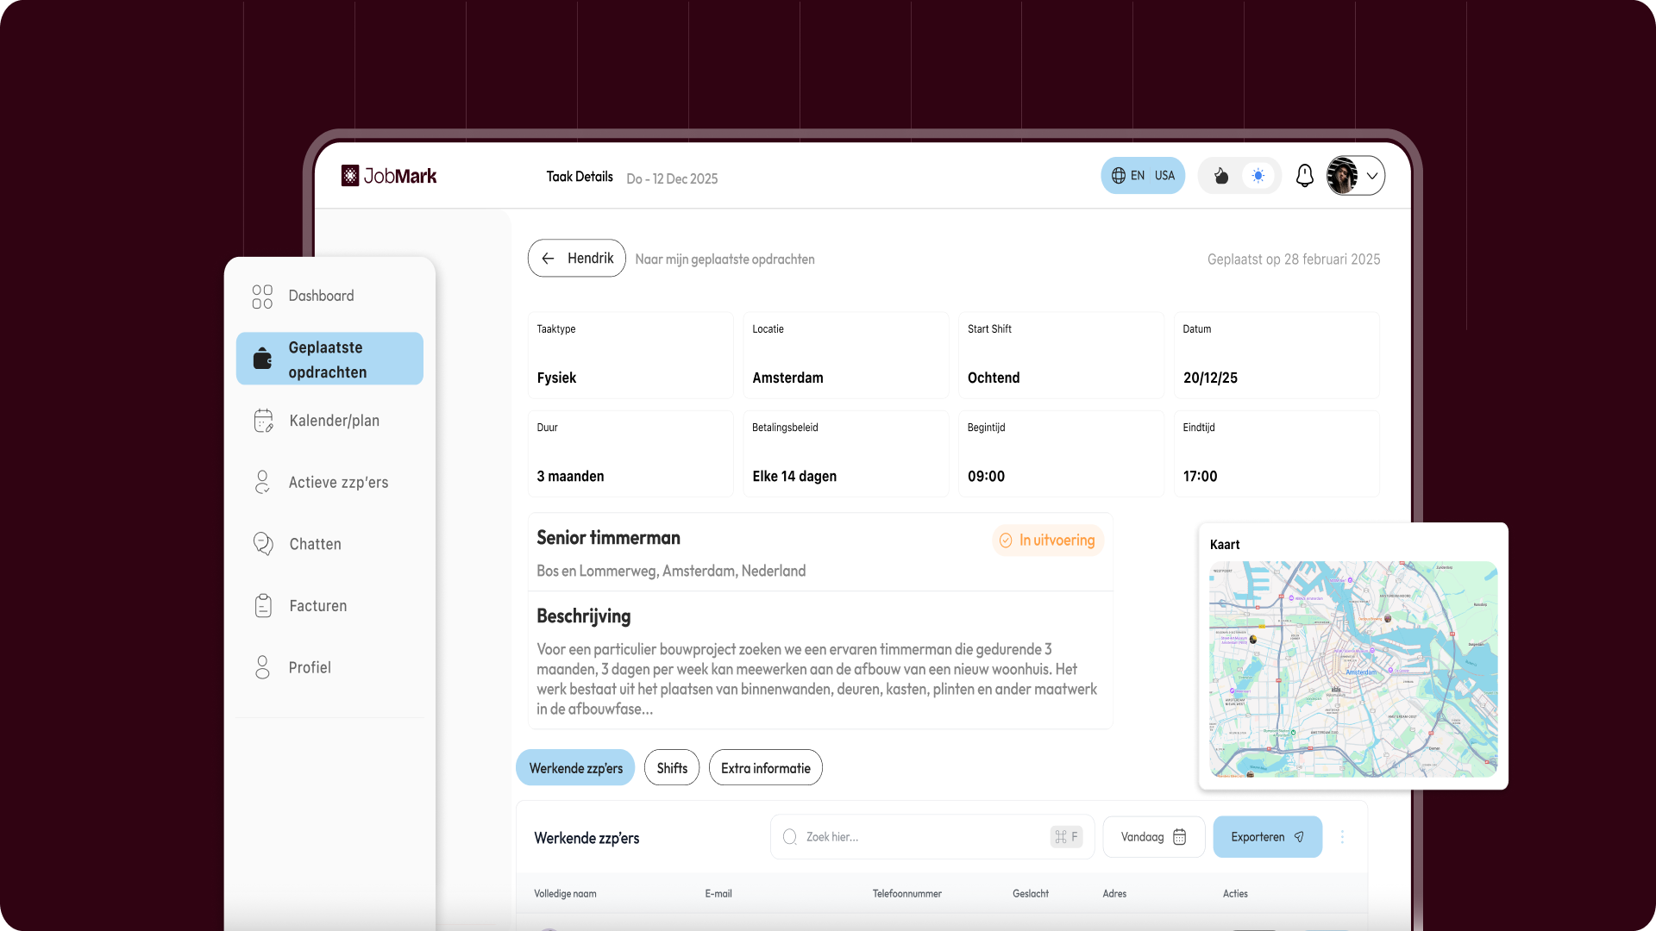Switch to dark mode toggle icon
Viewport: 1656px width, 931px height.
tap(1221, 176)
